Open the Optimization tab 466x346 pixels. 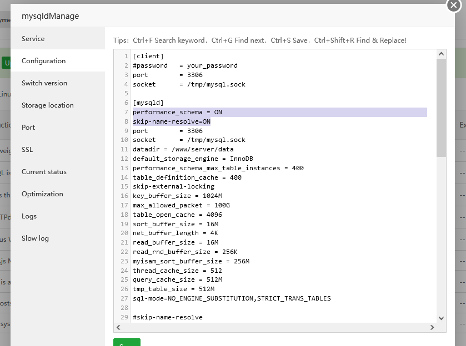point(42,194)
